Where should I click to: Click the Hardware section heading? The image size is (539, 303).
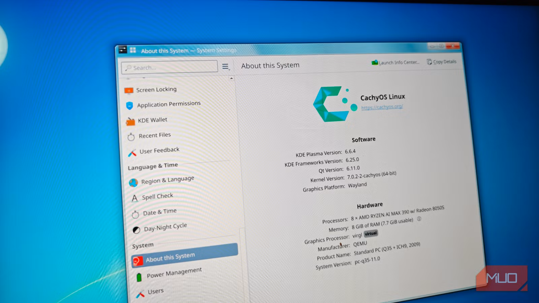click(x=370, y=205)
